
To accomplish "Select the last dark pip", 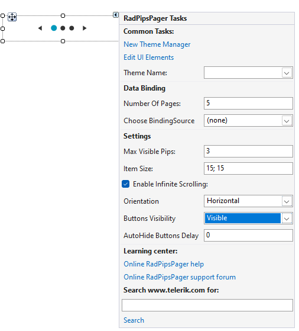I will point(71,28).
